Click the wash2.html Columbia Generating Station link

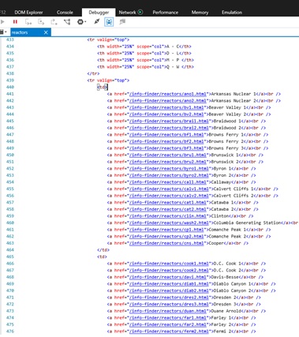point(169,223)
